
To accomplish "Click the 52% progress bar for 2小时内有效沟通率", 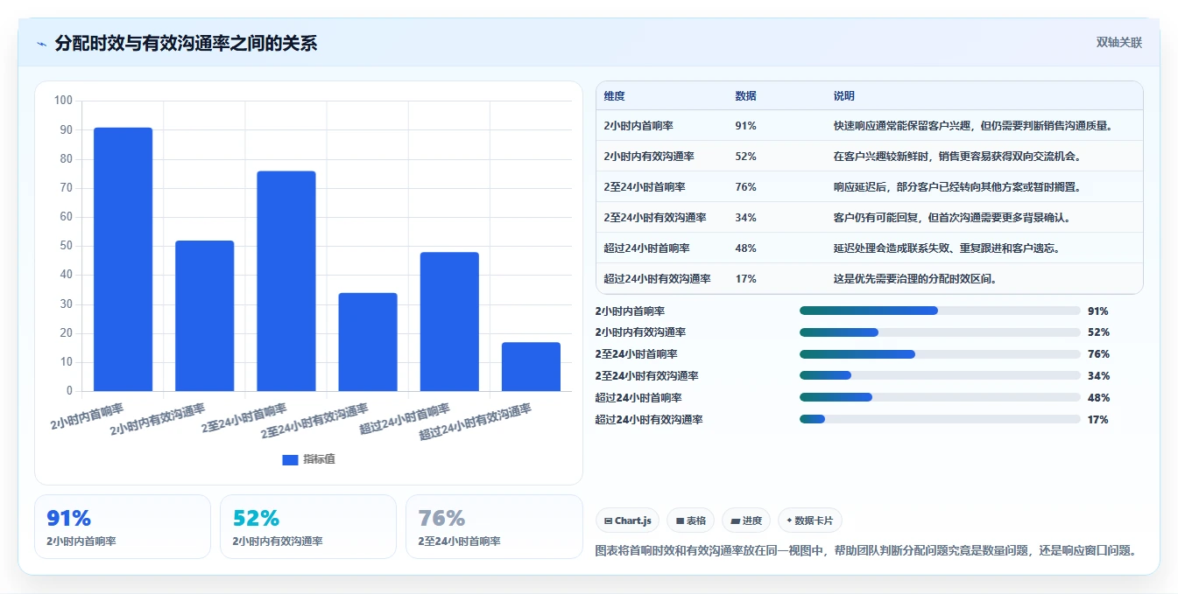I will tap(940, 332).
